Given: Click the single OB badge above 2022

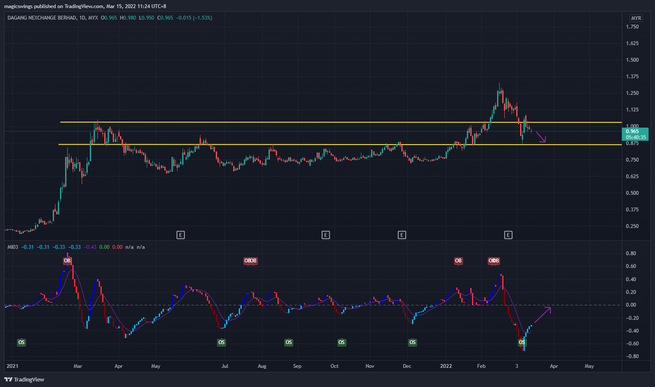Looking at the screenshot, I should click(458, 261).
